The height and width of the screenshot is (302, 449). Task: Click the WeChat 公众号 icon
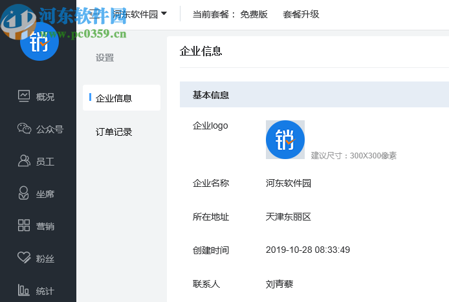(x=24, y=129)
